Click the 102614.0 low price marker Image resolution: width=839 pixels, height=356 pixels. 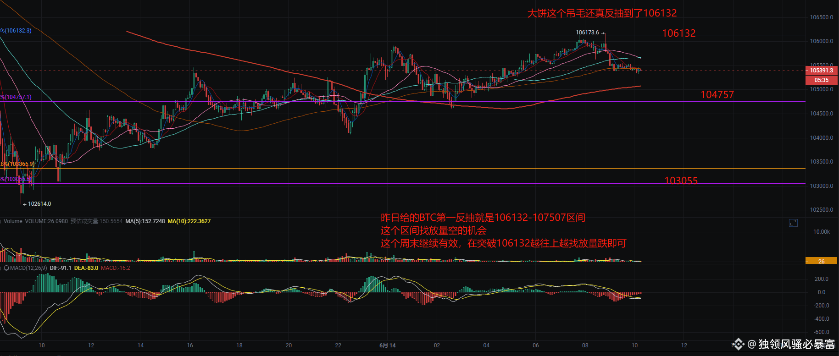click(39, 204)
